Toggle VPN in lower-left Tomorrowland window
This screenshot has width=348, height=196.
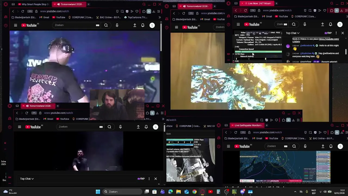[x=34, y=113]
